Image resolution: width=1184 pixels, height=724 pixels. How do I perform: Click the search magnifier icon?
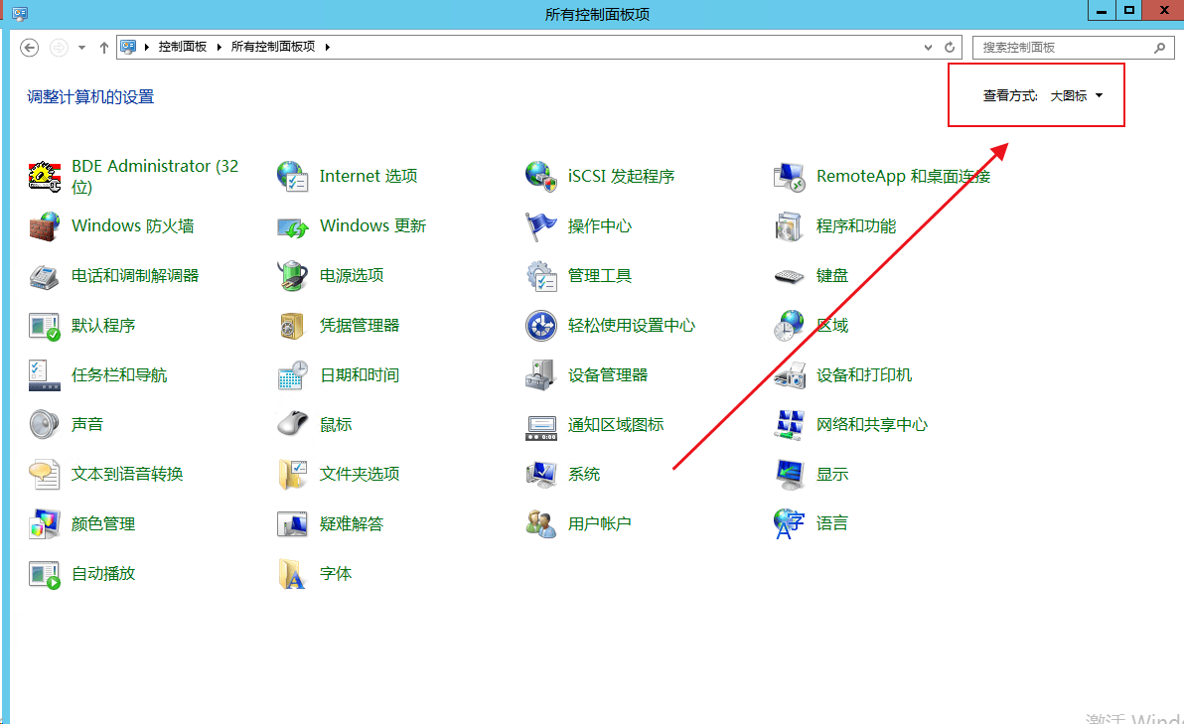(x=1160, y=48)
